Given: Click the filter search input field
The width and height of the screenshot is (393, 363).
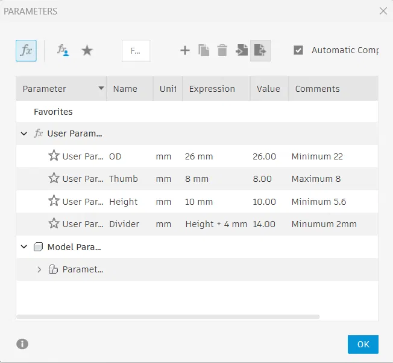Looking at the screenshot, I should [x=136, y=51].
